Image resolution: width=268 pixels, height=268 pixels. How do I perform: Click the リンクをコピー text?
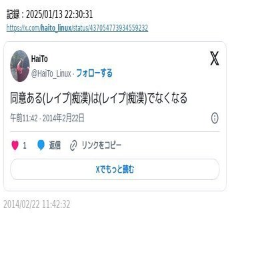click(101, 145)
